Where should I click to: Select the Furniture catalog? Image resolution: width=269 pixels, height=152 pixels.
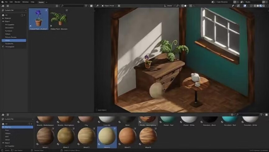coord(9,31)
